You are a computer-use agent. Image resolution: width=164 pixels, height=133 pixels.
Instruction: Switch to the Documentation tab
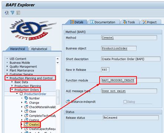(103, 22)
